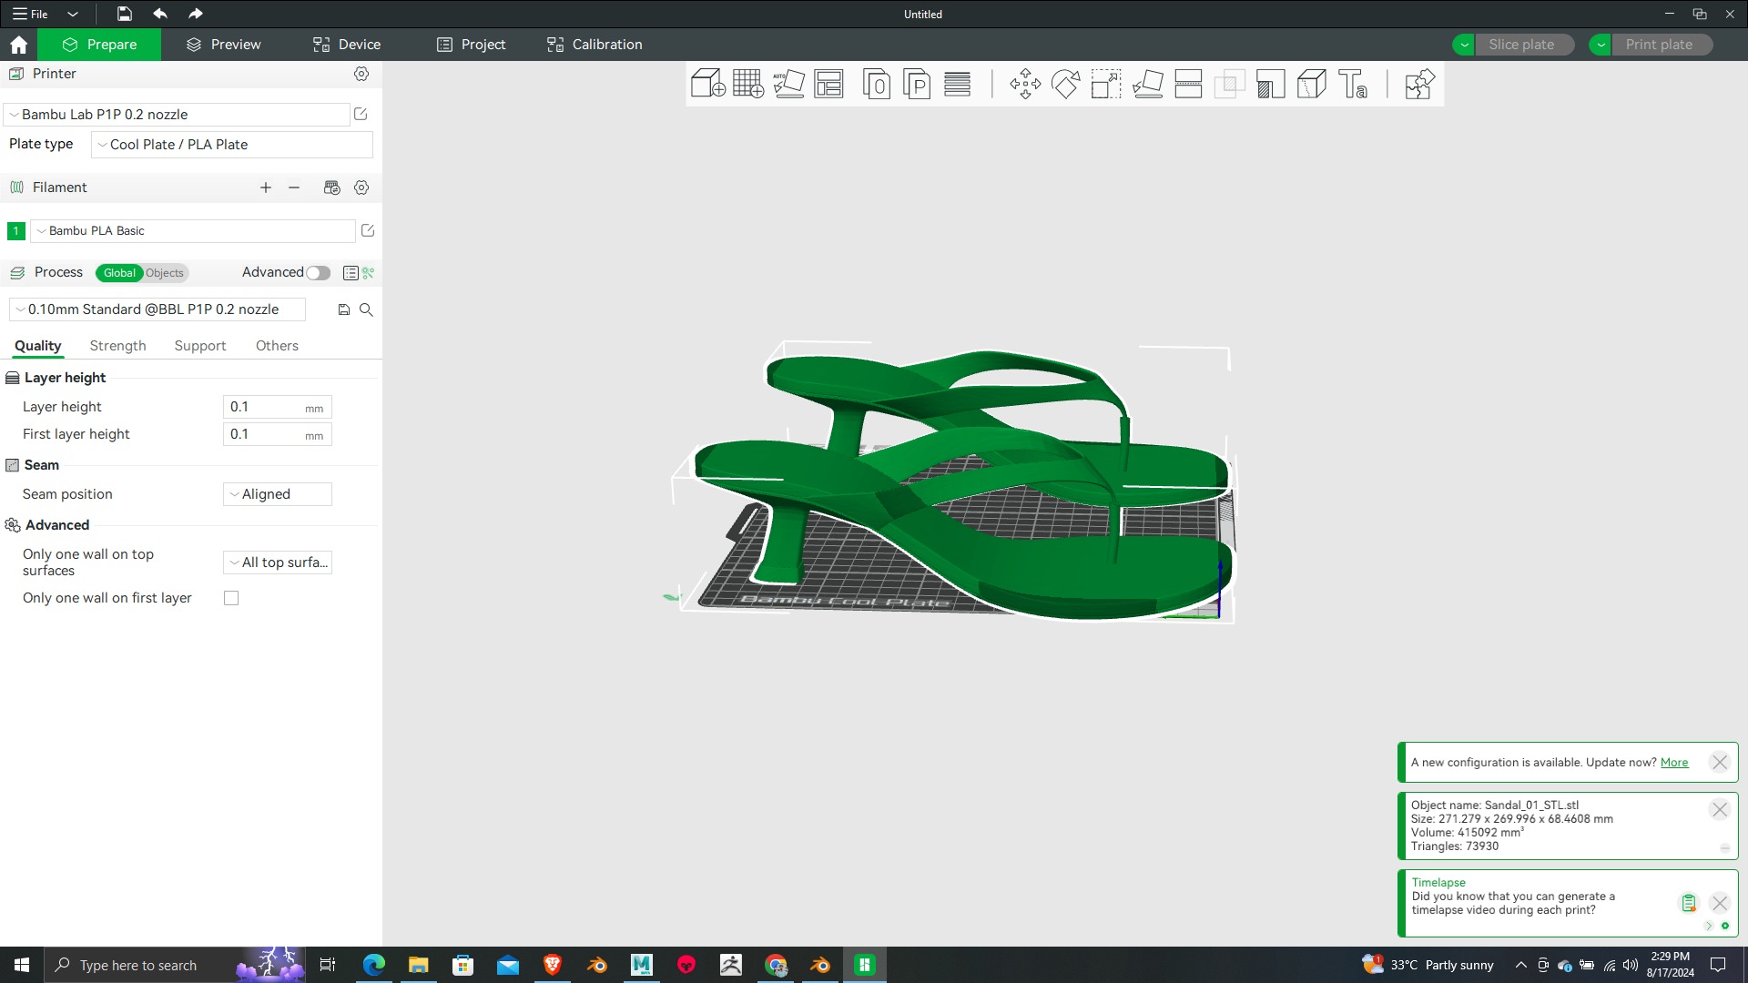Expand the Print plate dropdown arrow

1600,45
